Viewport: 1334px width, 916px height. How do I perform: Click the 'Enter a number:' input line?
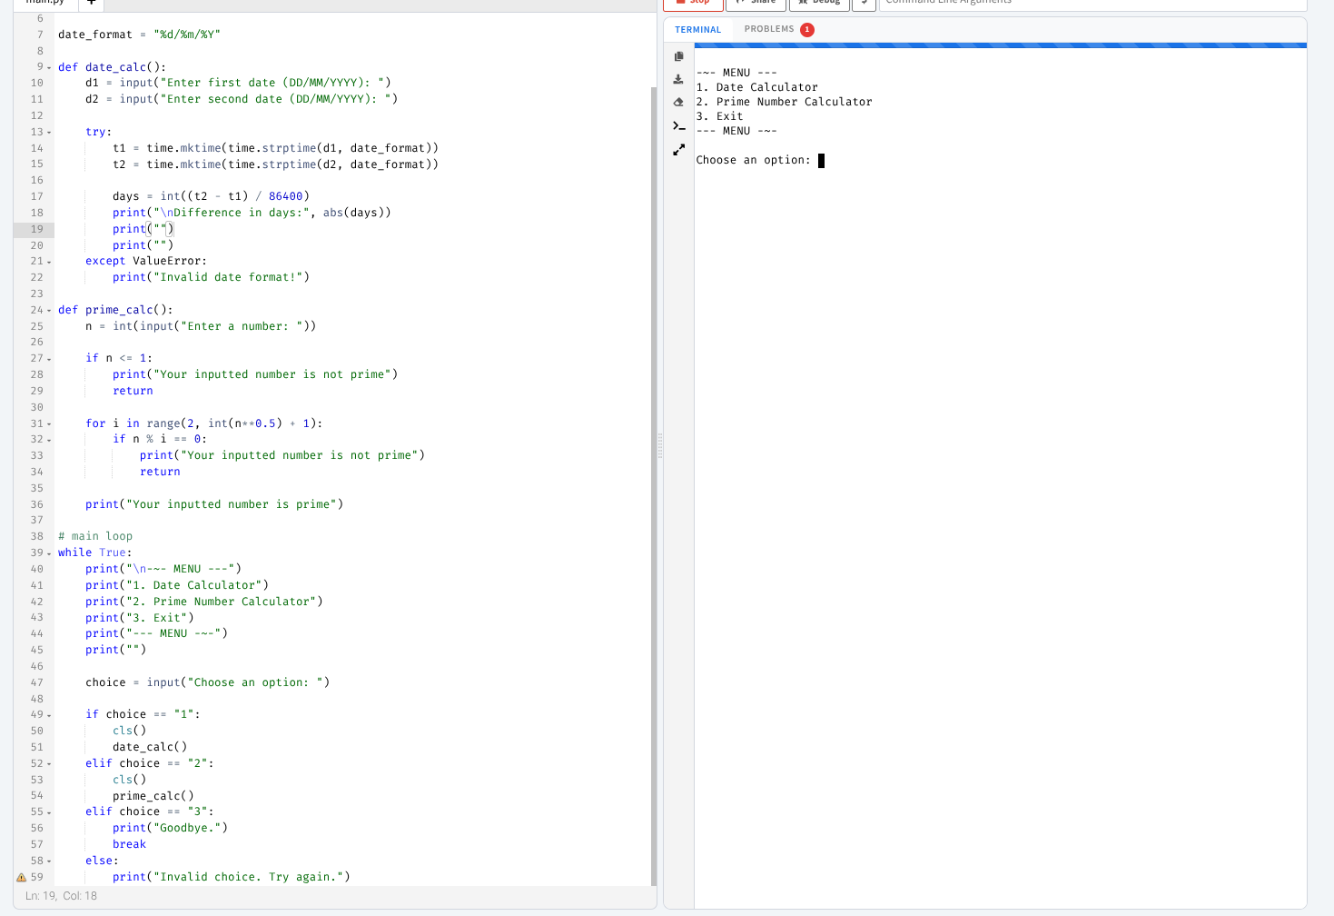point(201,326)
